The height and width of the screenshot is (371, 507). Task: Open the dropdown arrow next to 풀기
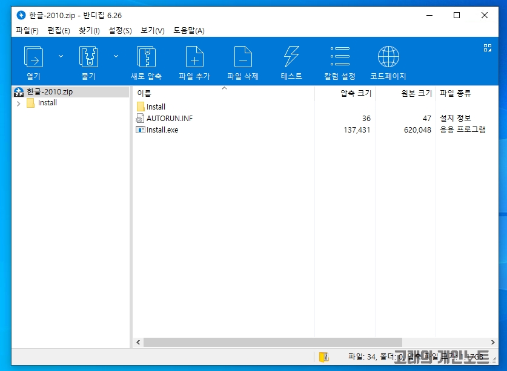coord(116,56)
